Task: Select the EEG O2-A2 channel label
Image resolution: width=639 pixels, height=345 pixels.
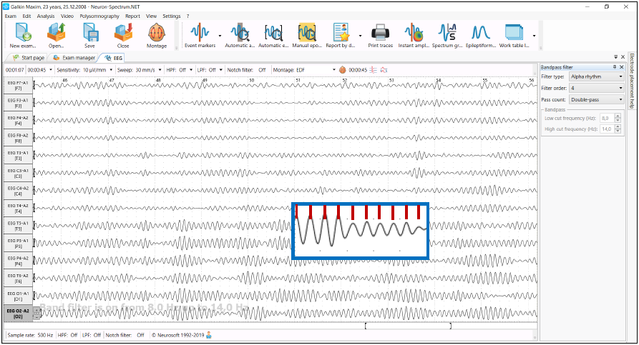Action: [x=18, y=314]
